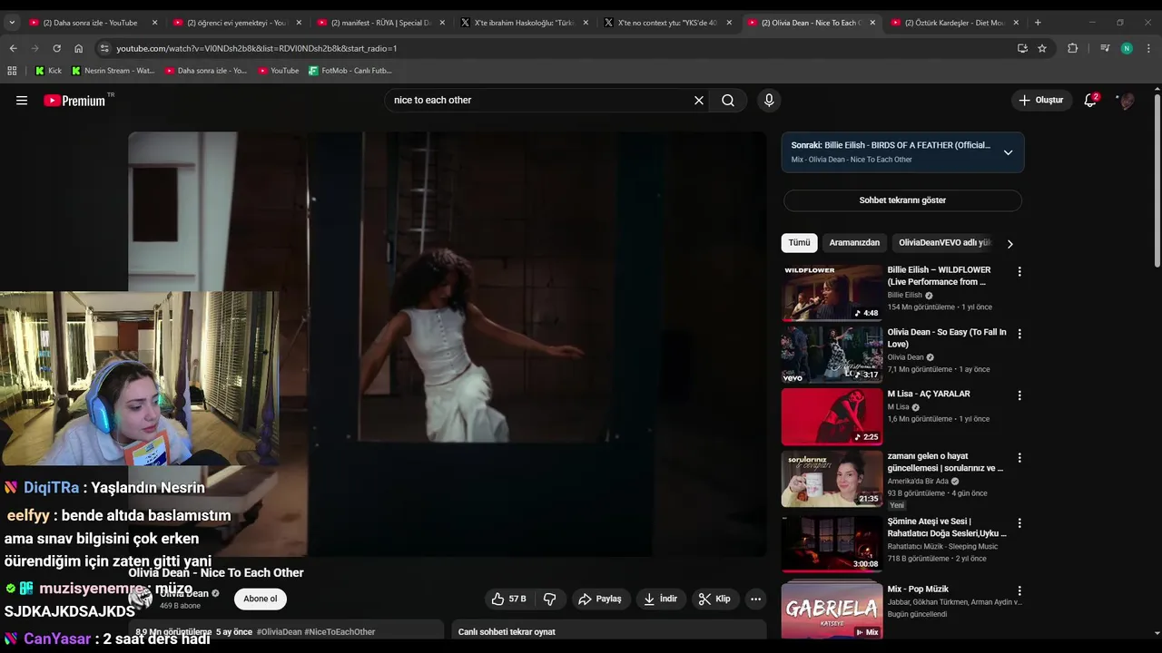Switch to Daha sonra izle browser tab
The height and width of the screenshot is (653, 1162).
(x=91, y=23)
